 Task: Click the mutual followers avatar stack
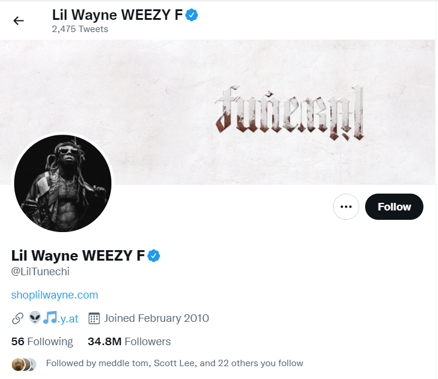coord(24,364)
